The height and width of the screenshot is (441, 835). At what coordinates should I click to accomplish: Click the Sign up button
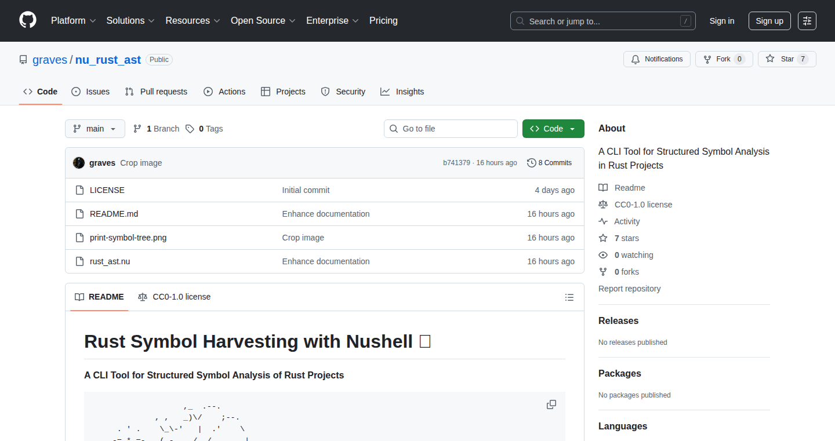point(769,21)
